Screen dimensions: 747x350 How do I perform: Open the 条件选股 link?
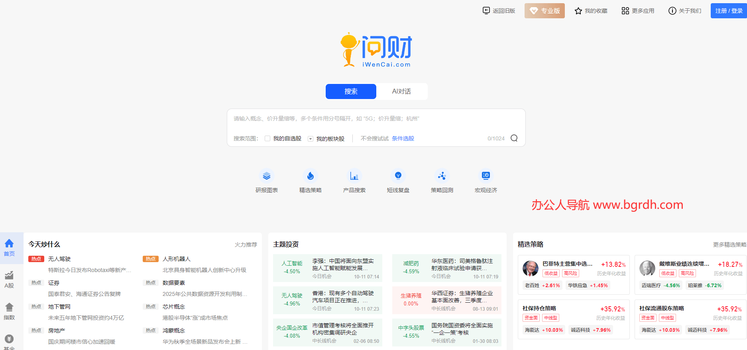[403, 138]
